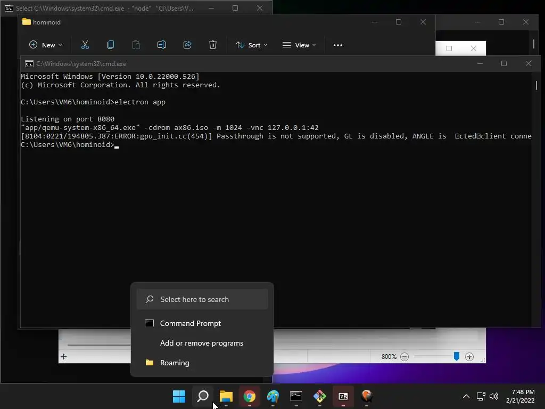Open the New dropdown in hominoid window
This screenshot has width=545, height=409.
click(x=46, y=45)
